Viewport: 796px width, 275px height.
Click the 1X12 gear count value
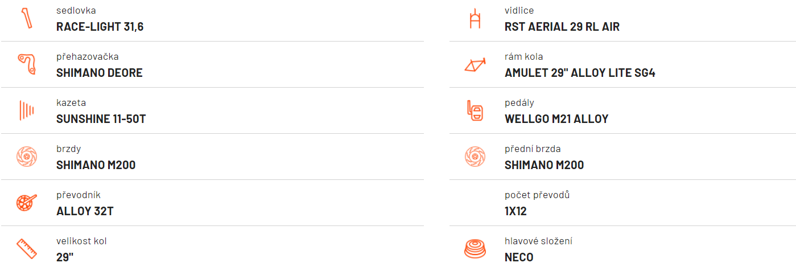515,211
